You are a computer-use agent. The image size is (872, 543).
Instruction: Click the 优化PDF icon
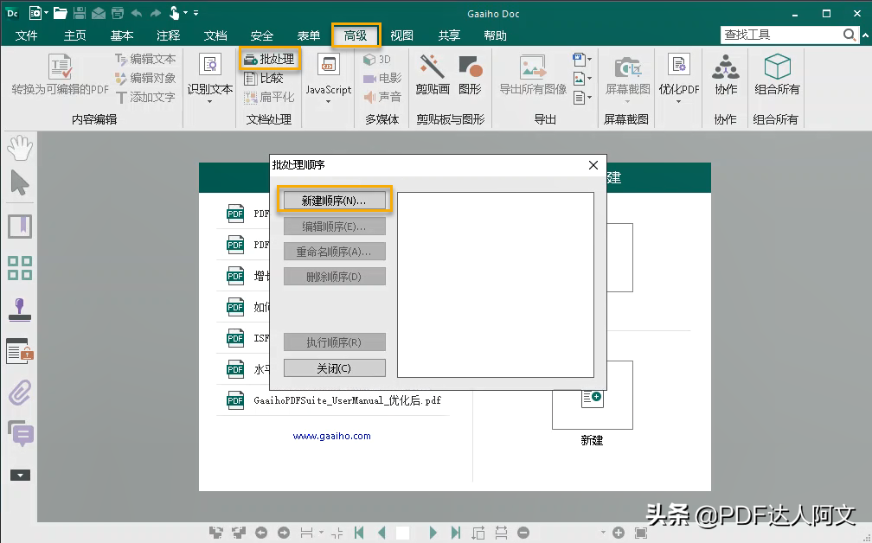tap(679, 65)
